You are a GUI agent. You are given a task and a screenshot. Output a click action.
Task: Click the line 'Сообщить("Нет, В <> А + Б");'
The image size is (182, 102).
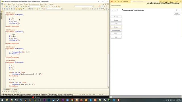[x=24, y=84]
